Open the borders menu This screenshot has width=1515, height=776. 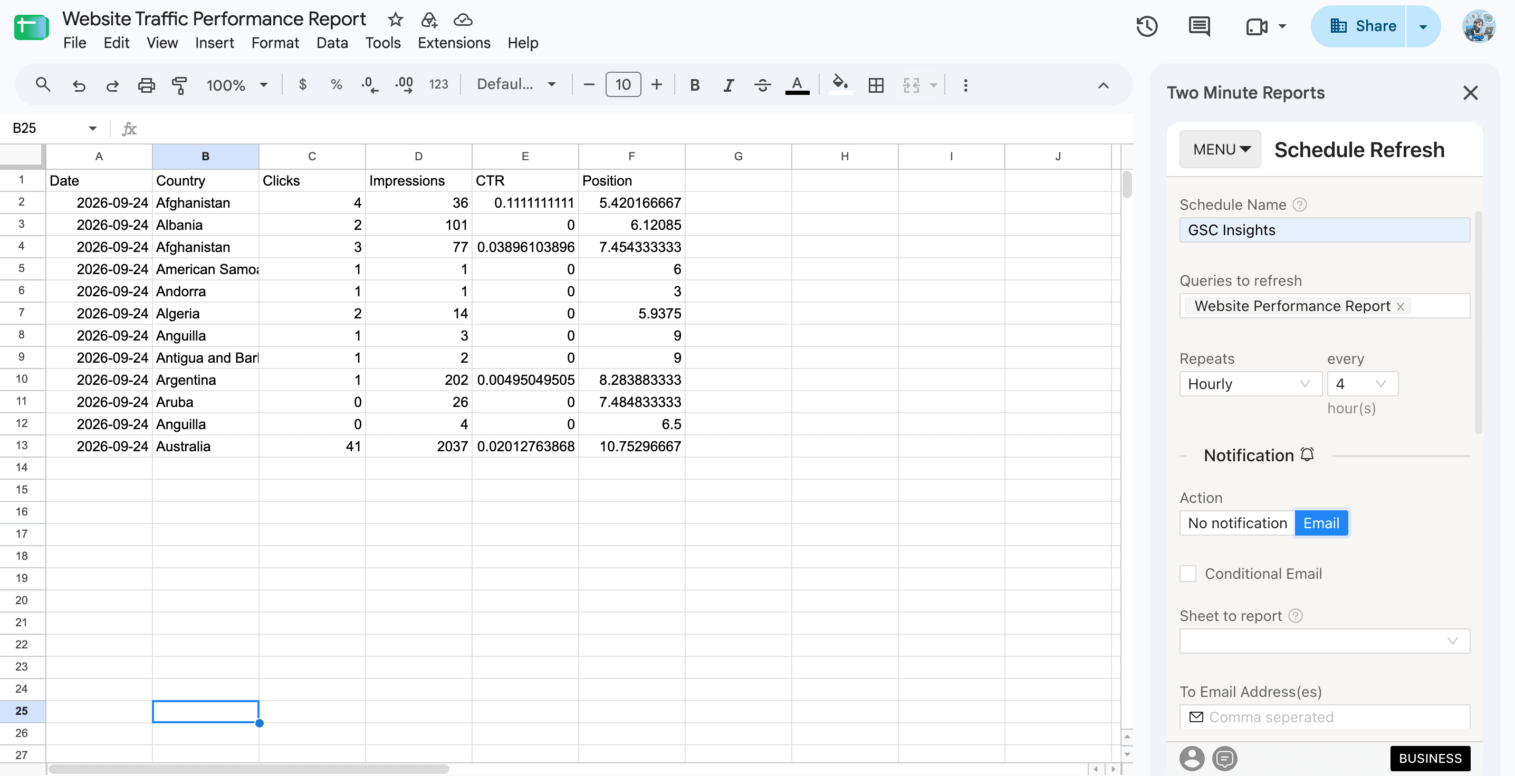tap(876, 85)
